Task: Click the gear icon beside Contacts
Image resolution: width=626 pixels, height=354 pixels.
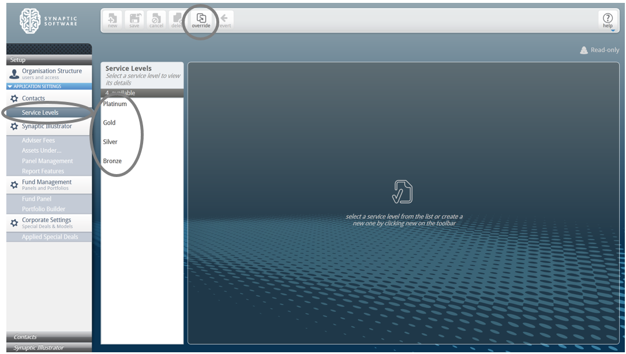Action: [14, 98]
